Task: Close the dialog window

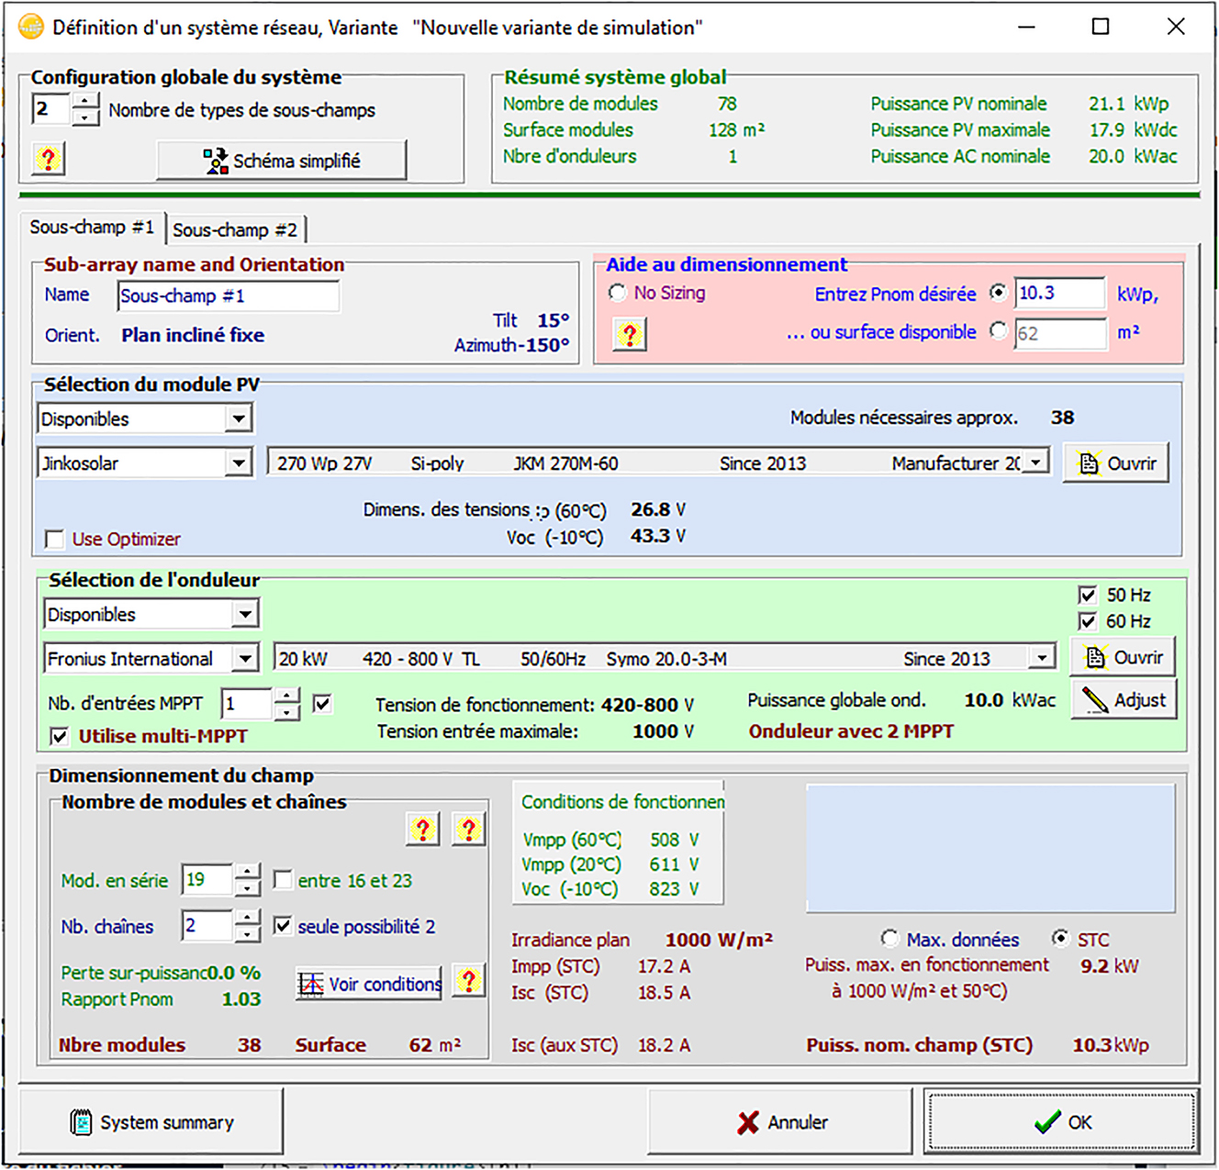Action: tap(1176, 27)
